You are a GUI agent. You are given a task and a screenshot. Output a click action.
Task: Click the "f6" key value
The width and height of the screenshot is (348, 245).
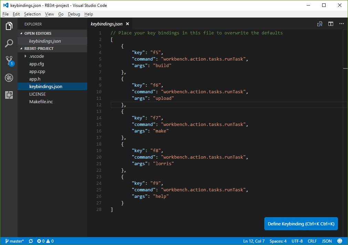[156, 85]
